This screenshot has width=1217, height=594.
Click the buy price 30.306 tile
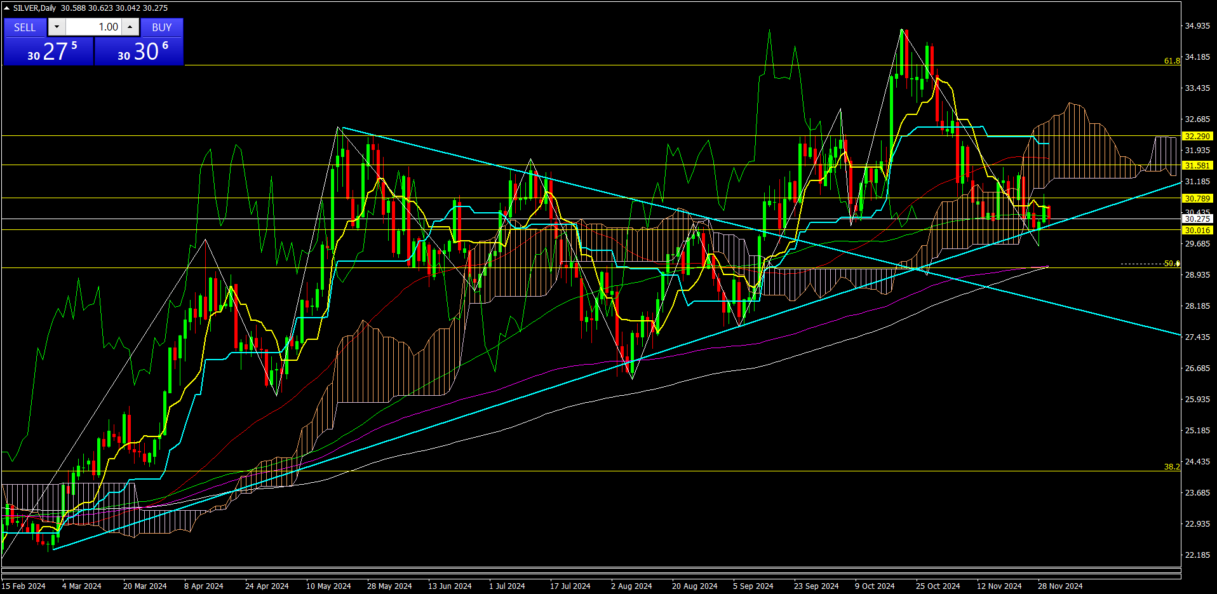[x=139, y=51]
